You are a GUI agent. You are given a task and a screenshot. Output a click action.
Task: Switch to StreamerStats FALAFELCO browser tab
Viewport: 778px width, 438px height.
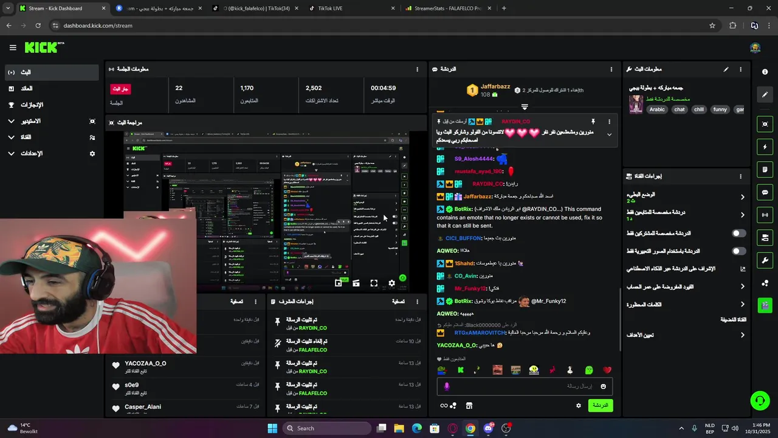pyautogui.click(x=449, y=9)
